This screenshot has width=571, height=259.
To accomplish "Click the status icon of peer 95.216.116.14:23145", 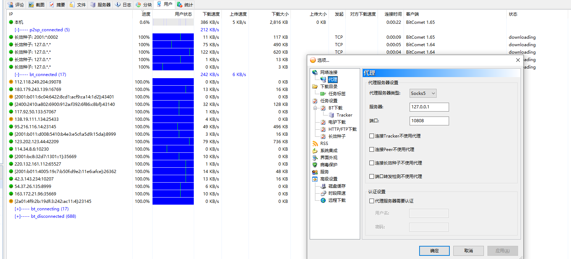I will click(11, 126).
